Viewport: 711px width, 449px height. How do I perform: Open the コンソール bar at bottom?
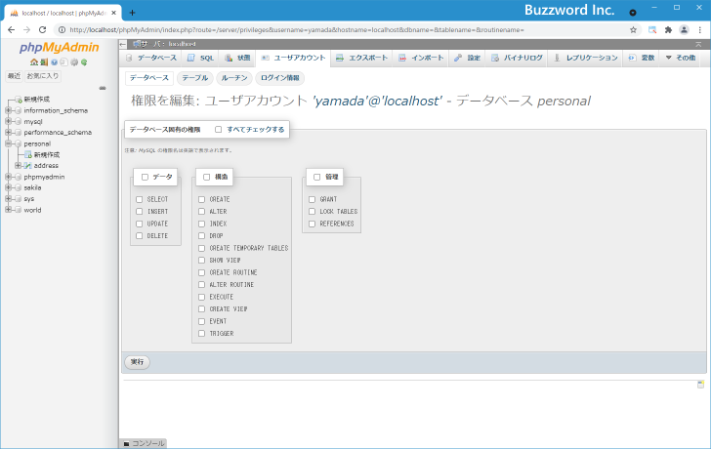[145, 443]
